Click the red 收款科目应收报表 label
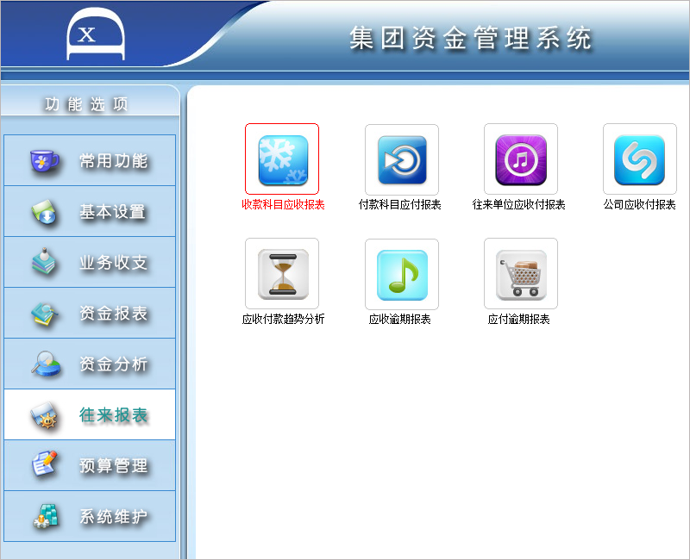The height and width of the screenshot is (560, 690). 283,204
